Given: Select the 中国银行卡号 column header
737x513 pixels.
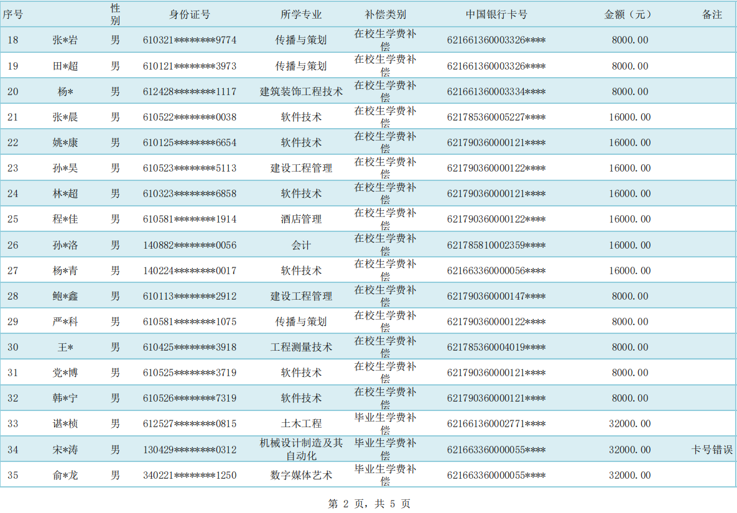Looking at the screenshot, I should 496,14.
